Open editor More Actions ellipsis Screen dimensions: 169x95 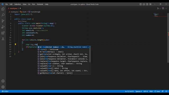click(166, 8)
